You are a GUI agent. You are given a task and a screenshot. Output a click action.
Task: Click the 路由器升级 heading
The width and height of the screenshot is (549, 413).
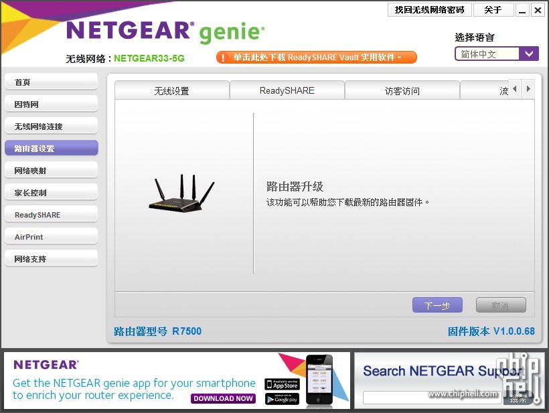(x=295, y=187)
